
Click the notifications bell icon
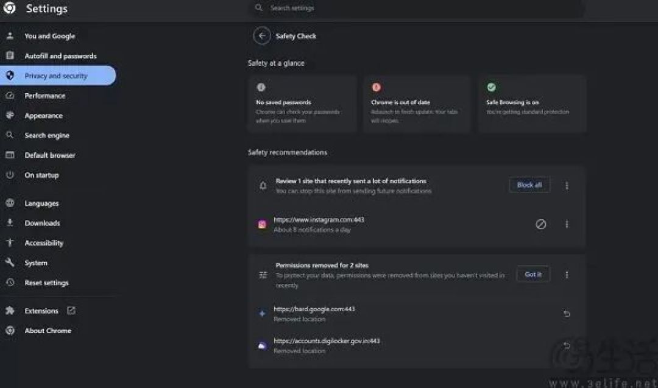point(263,185)
